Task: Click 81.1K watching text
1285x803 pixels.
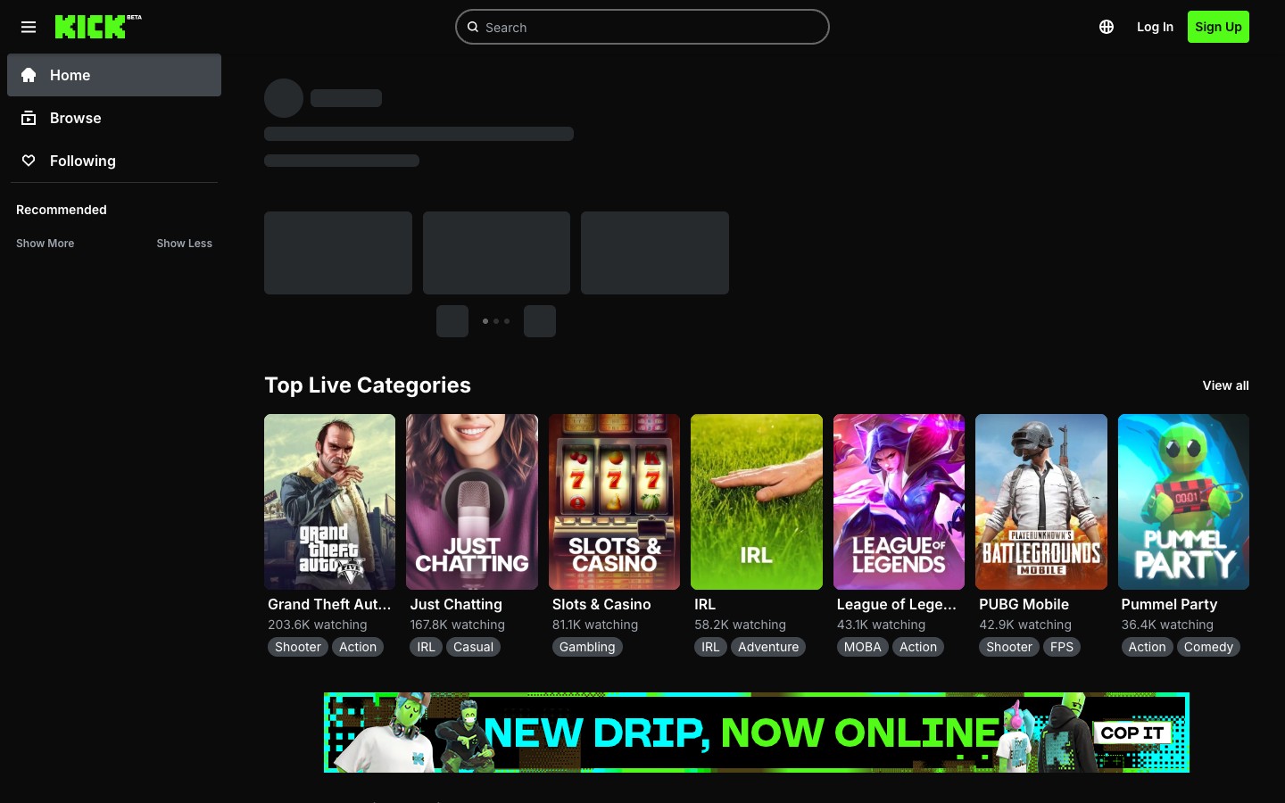Action: 595,625
